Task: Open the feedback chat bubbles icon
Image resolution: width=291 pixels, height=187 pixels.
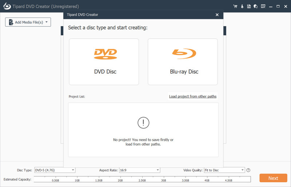Action: coord(256,6)
